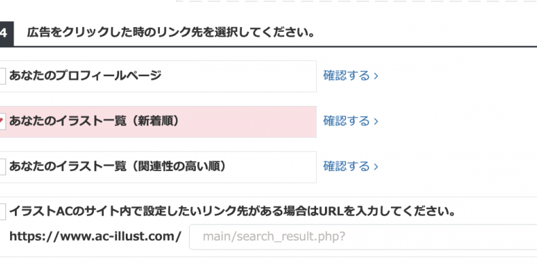Select the あなたのイラスト一覧（関連性の高い順） label
Screen dimensions: 537x266
pyautogui.click(x=118, y=166)
